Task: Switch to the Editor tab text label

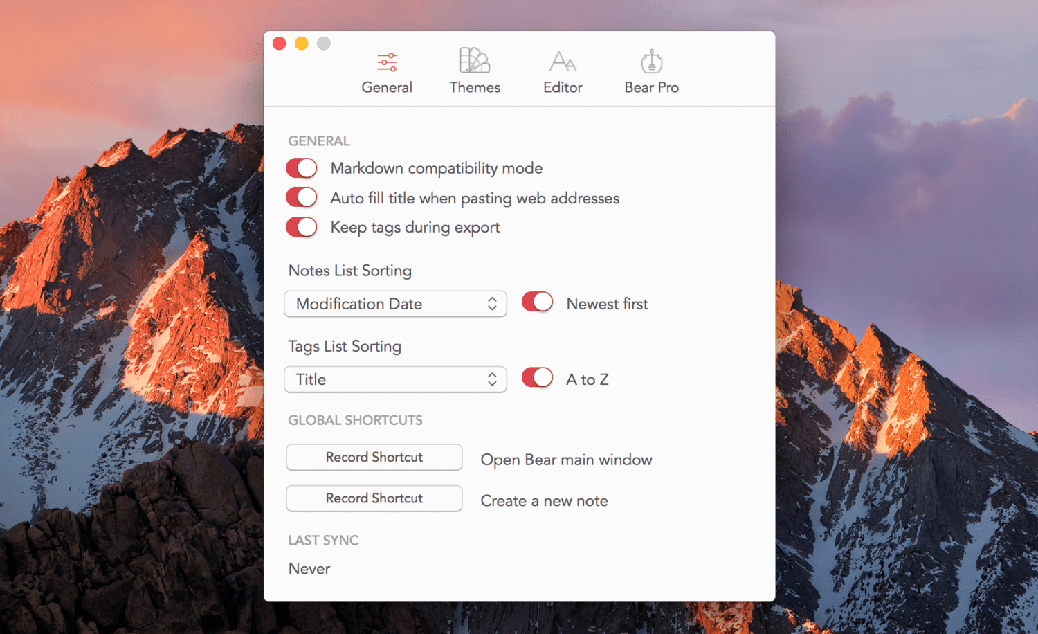Action: click(x=563, y=88)
